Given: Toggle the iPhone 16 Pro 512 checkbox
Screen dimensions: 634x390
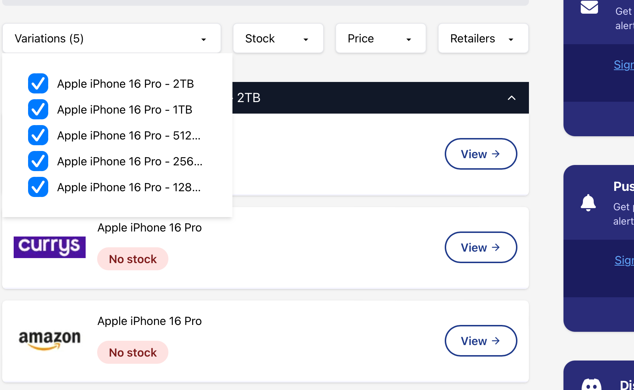Looking at the screenshot, I should point(38,135).
